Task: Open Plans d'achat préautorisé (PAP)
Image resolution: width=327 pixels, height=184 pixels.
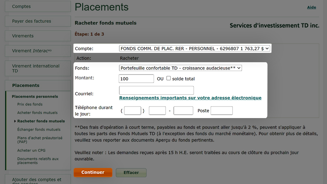Action: [x=40, y=140]
